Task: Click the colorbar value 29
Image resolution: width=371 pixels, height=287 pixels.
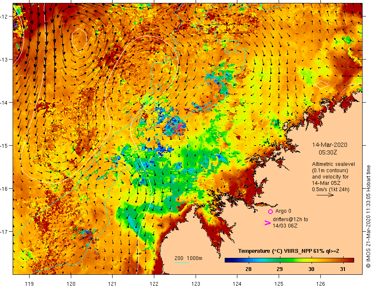Action: click(280, 269)
